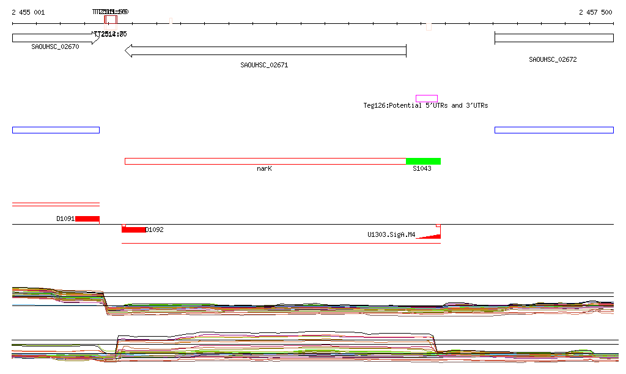Click the SAOUHSC_02672 gene box
626x374 pixels.
point(553,38)
